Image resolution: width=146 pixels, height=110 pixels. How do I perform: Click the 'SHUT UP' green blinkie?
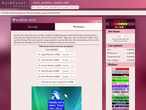coord(120,101)
